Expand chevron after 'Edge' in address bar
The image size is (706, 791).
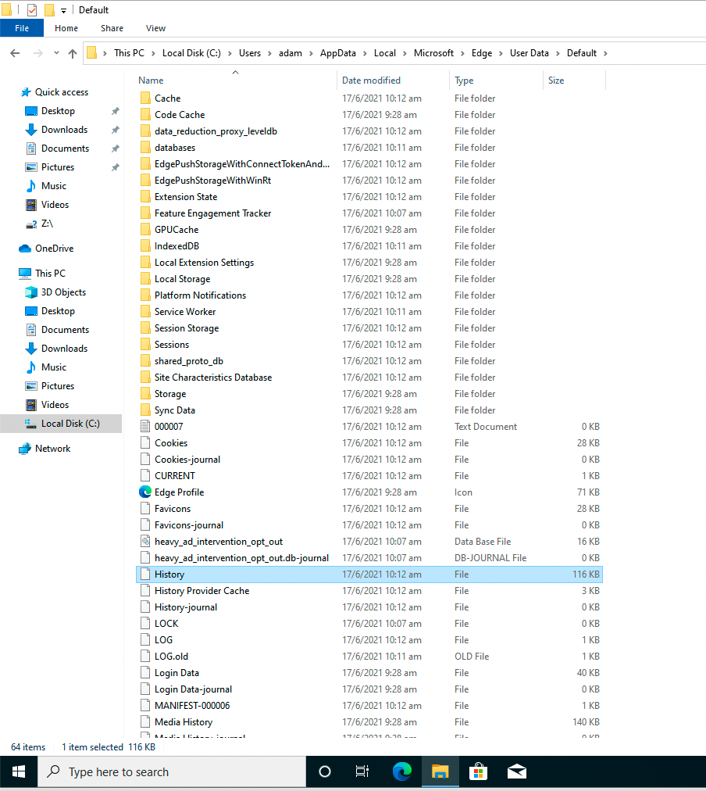click(x=501, y=53)
